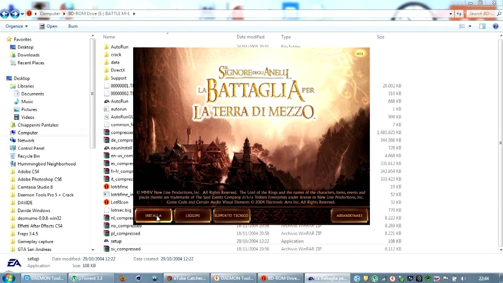Select the GTA San Andreas folder
The image size is (503, 283).
[x=34, y=249]
